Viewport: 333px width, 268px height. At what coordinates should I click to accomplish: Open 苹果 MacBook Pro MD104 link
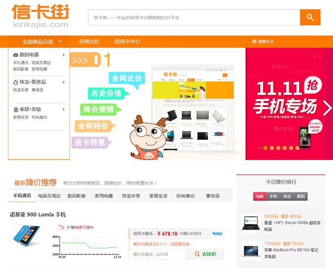(291, 253)
